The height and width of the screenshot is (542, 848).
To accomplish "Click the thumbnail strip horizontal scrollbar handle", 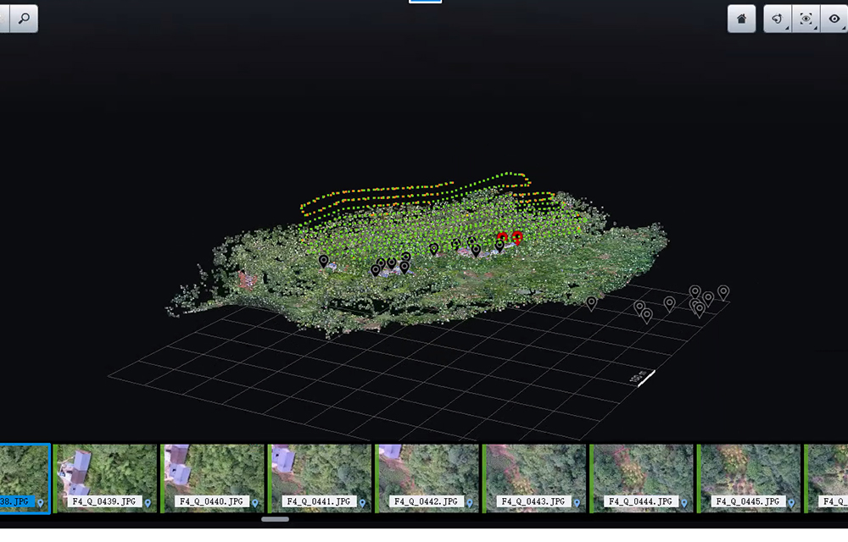I will pos(275,519).
